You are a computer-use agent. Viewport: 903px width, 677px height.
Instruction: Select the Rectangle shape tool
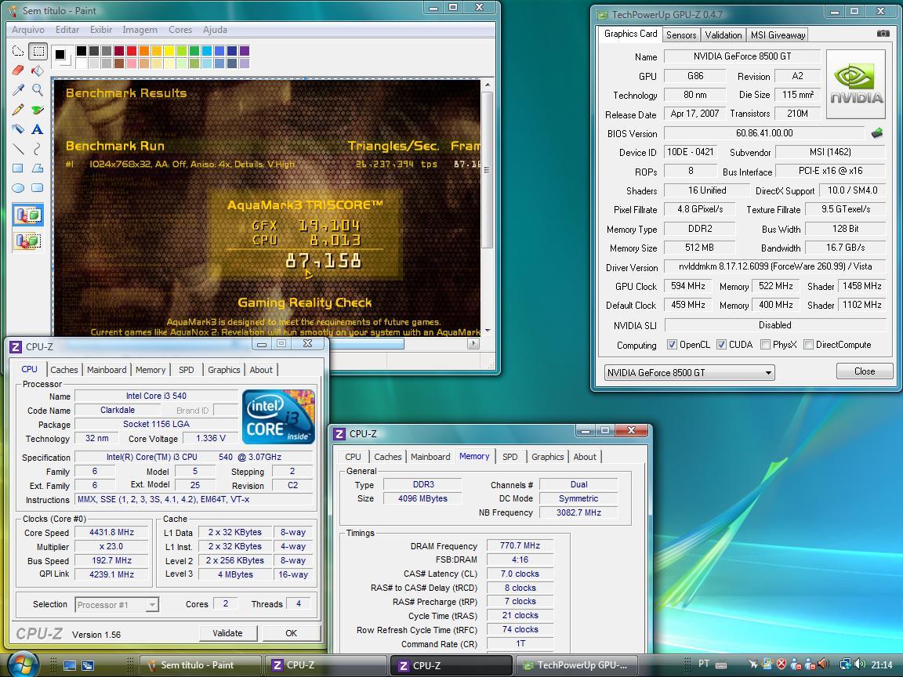pos(18,168)
